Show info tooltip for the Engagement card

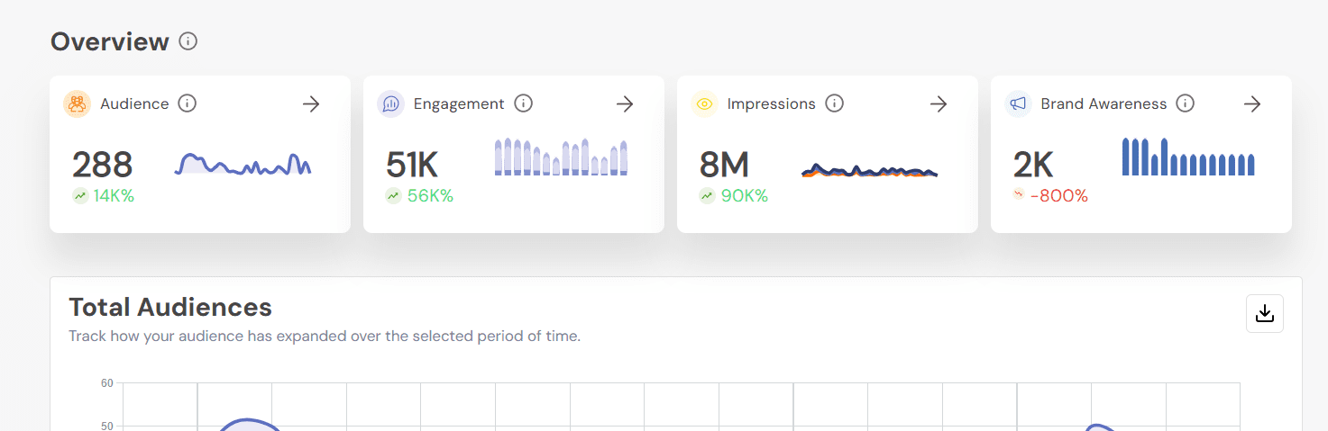523,103
